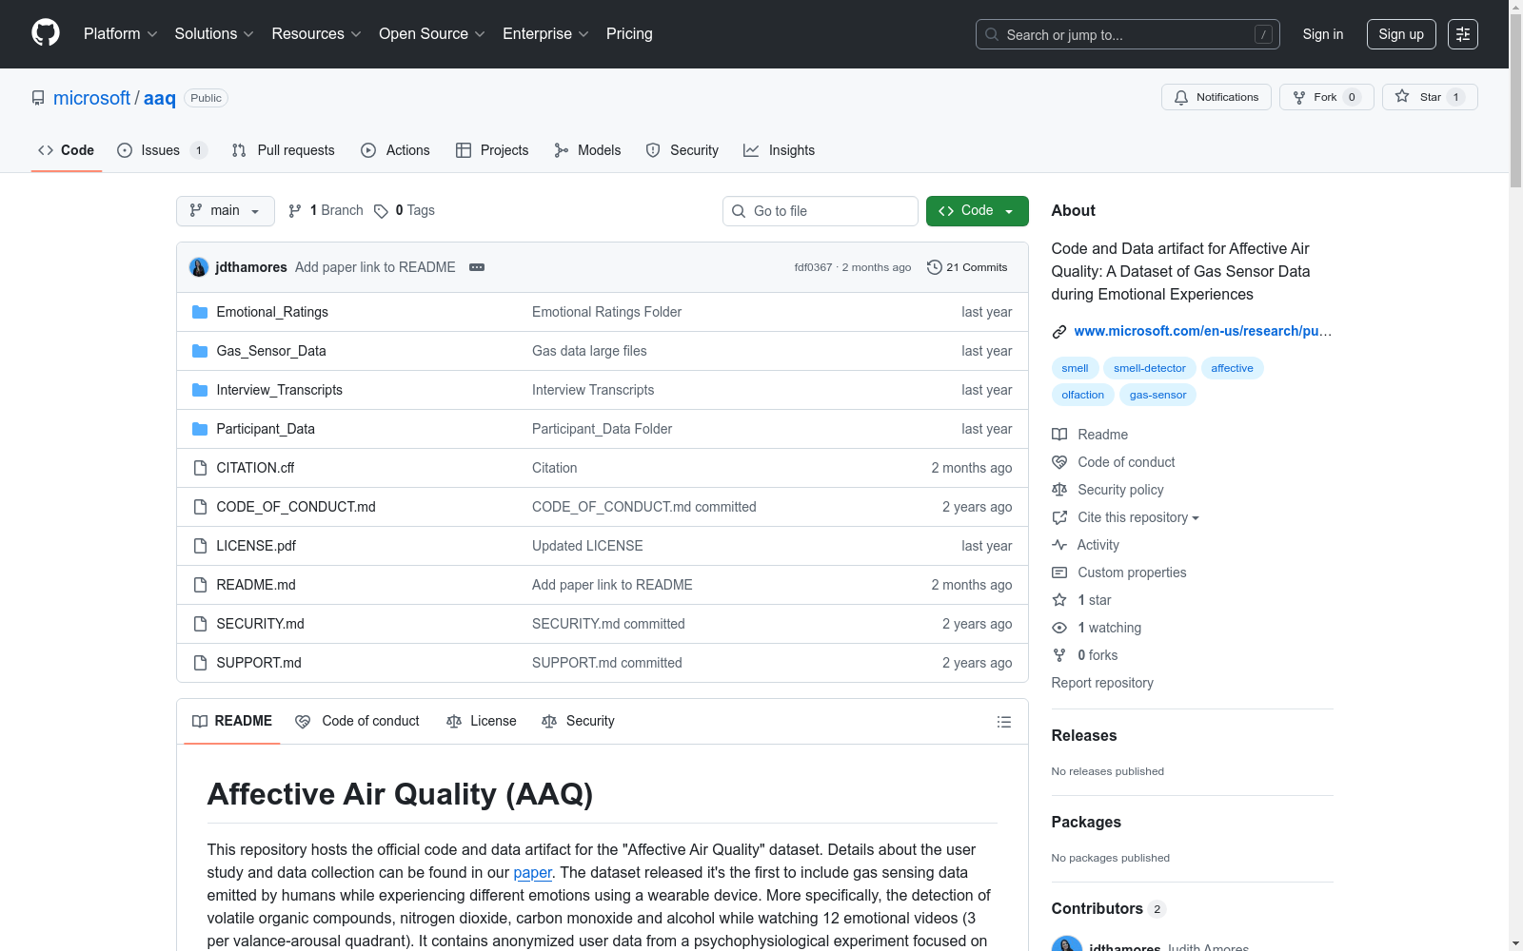Click the Gas_Sensor_Data folder icon

200,351
